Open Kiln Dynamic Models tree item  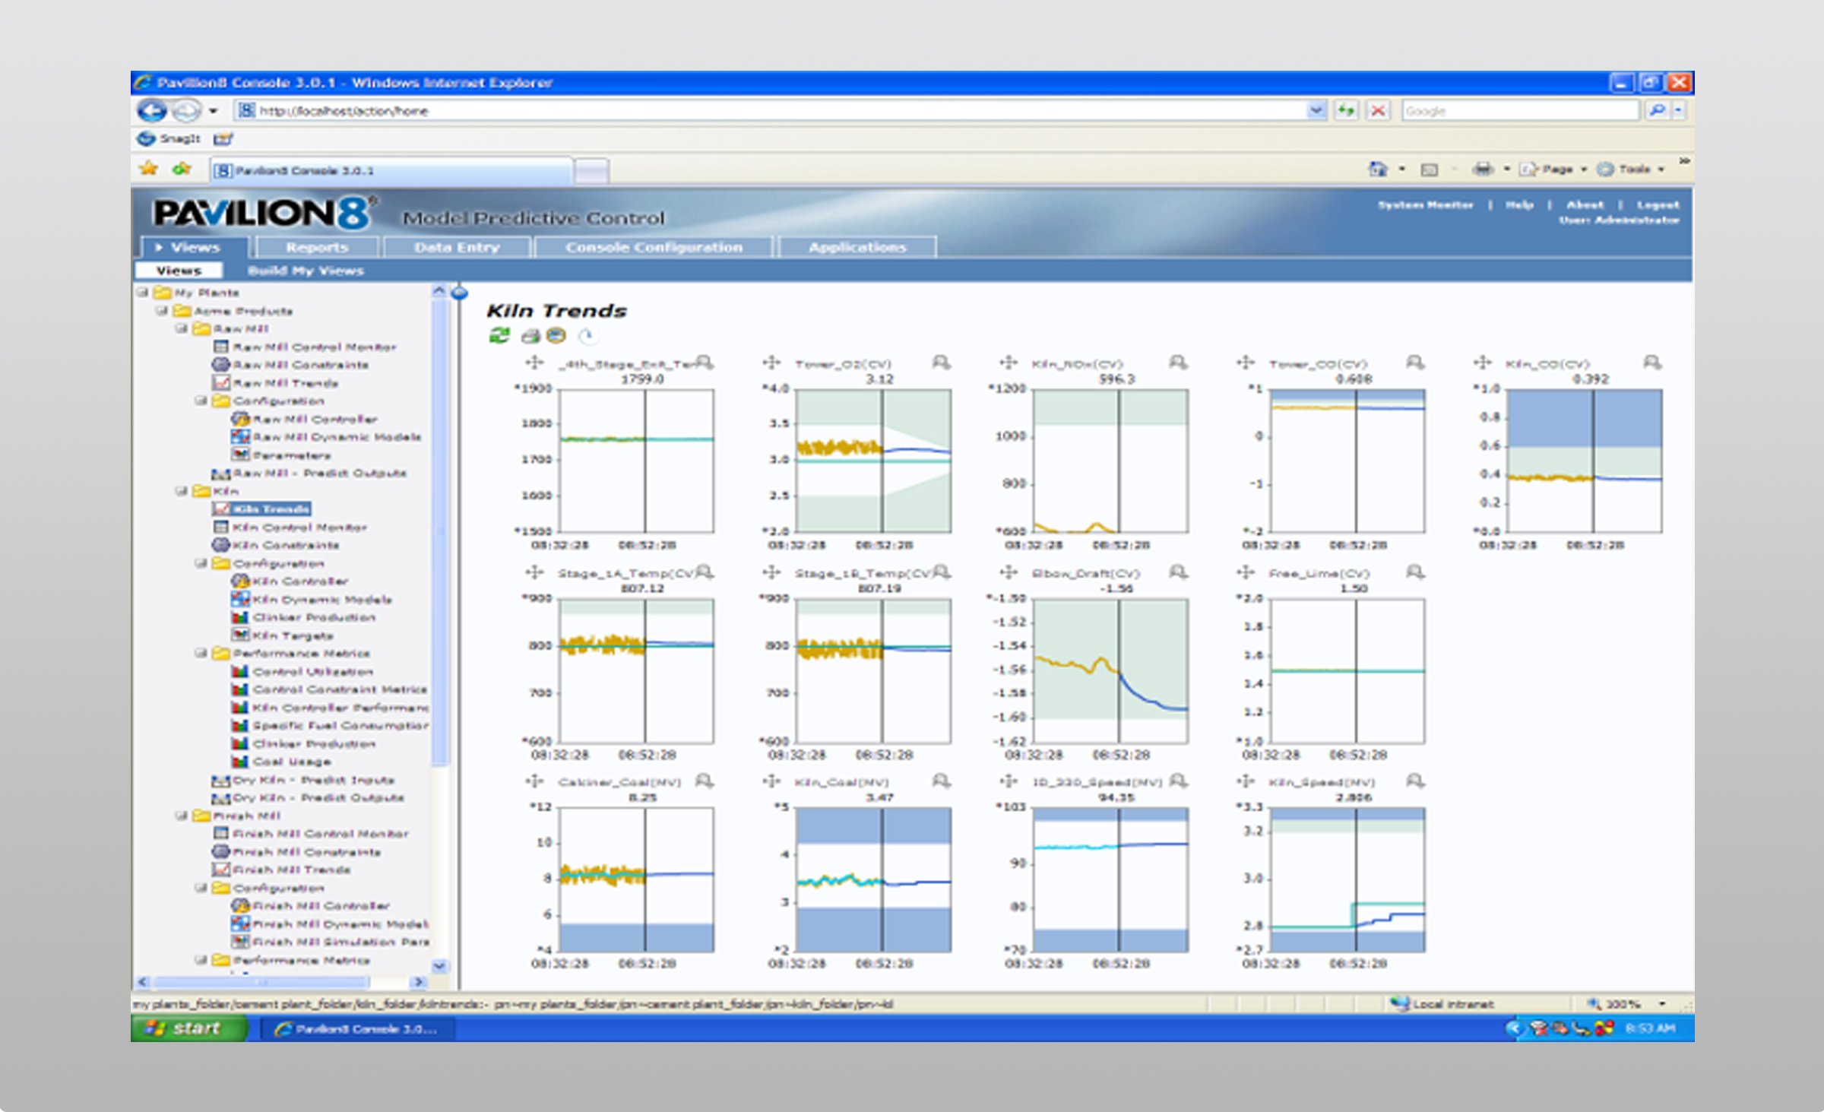pos(322,600)
